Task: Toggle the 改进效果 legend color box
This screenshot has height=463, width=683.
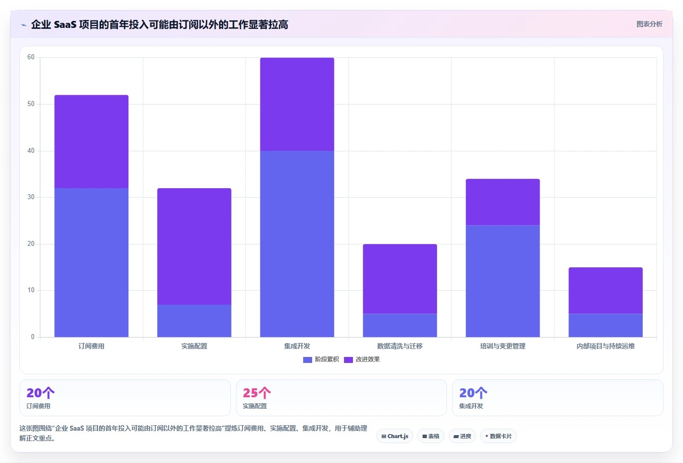Action: pyautogui.click(x=348, y=359)
